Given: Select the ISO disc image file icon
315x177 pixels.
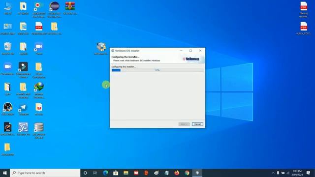Looking at the screenshot, I should click(8, 129).
